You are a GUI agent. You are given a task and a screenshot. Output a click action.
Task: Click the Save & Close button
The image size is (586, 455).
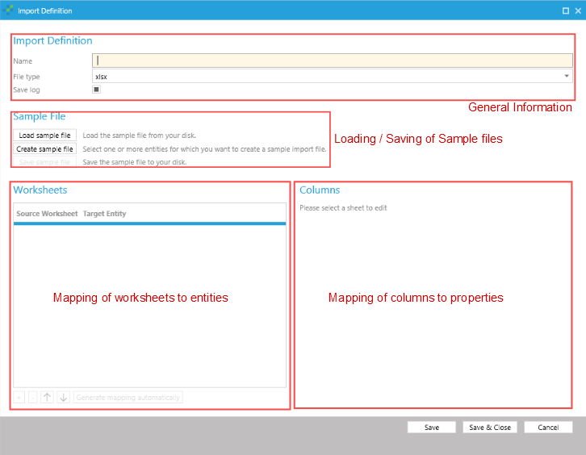pyautogui.click(x=490, y=427)
